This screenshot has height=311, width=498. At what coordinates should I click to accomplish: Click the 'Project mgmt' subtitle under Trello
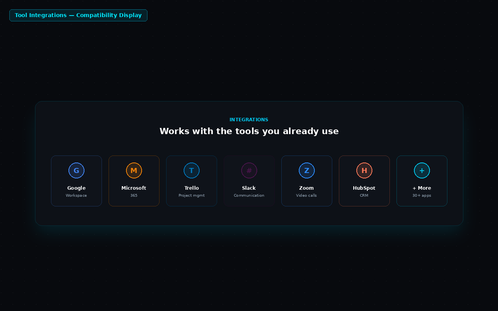[191, 196]
